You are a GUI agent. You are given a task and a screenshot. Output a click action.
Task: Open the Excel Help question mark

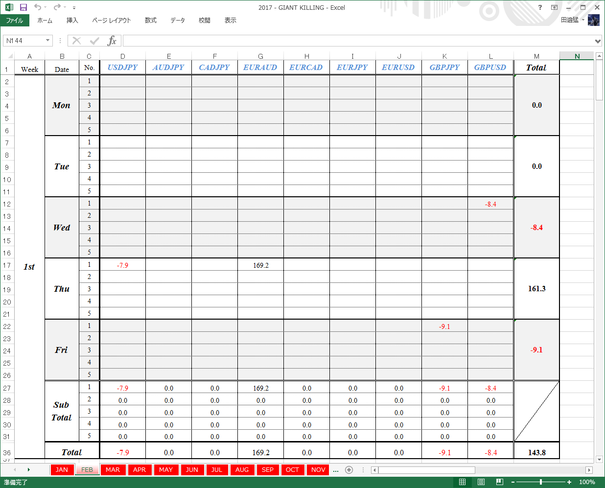click(x=540, y=7)
